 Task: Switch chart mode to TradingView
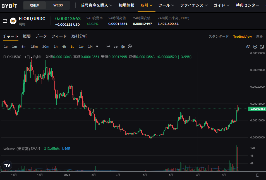(242, 37)
